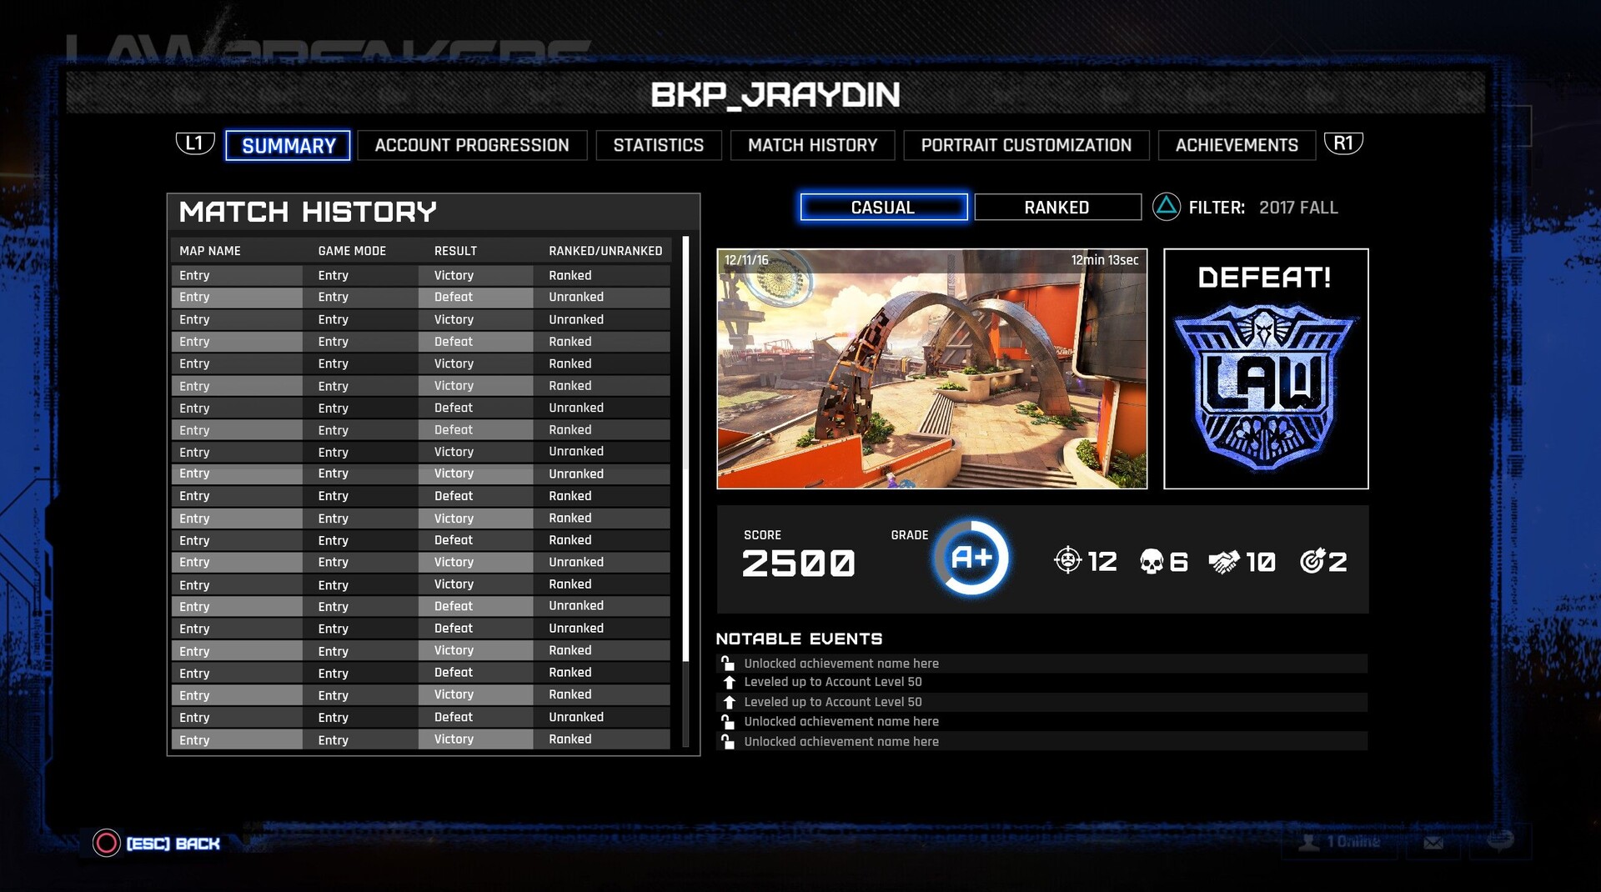This screenshot has height=892, width=1601.
Task: Click the red circle back icon
Action: (107, 843)
